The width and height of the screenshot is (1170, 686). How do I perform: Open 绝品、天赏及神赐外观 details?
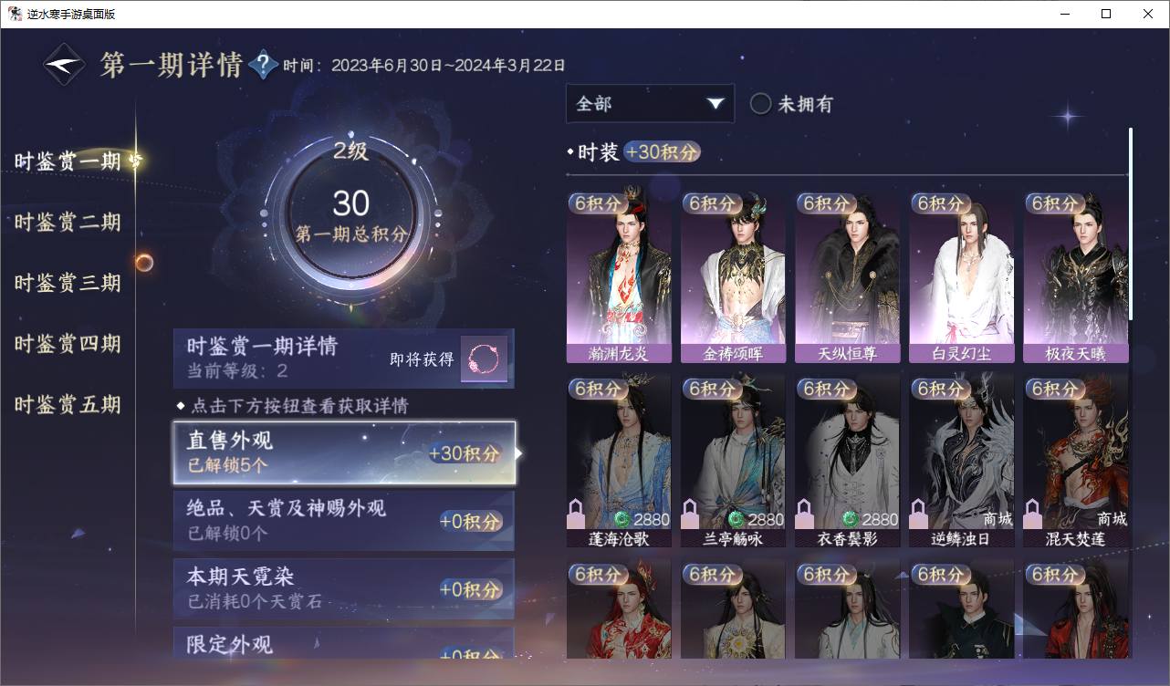pyautogui.click(x=344, y=521)
